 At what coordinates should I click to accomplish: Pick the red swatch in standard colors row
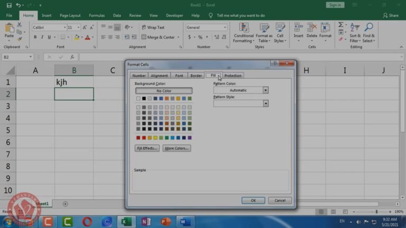tap(144, 138)
